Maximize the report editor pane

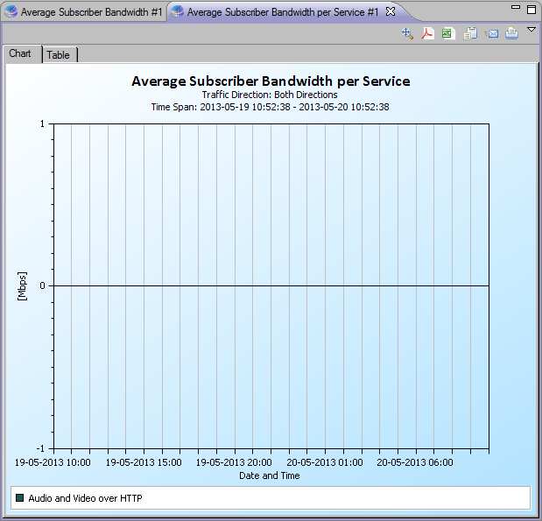(x=531, y=10)
